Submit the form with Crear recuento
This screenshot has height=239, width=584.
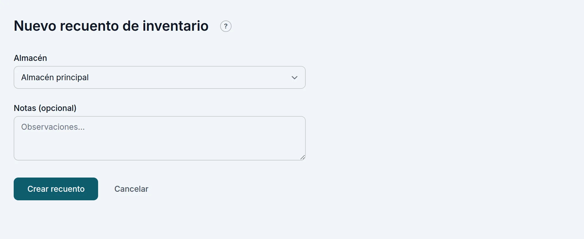(x=56, y=189)
